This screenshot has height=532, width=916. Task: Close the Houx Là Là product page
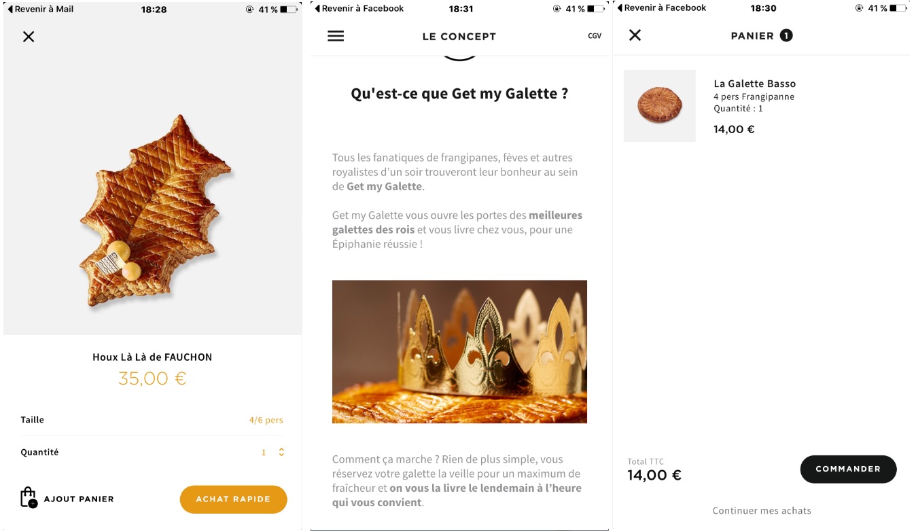[x=29, y=37]
